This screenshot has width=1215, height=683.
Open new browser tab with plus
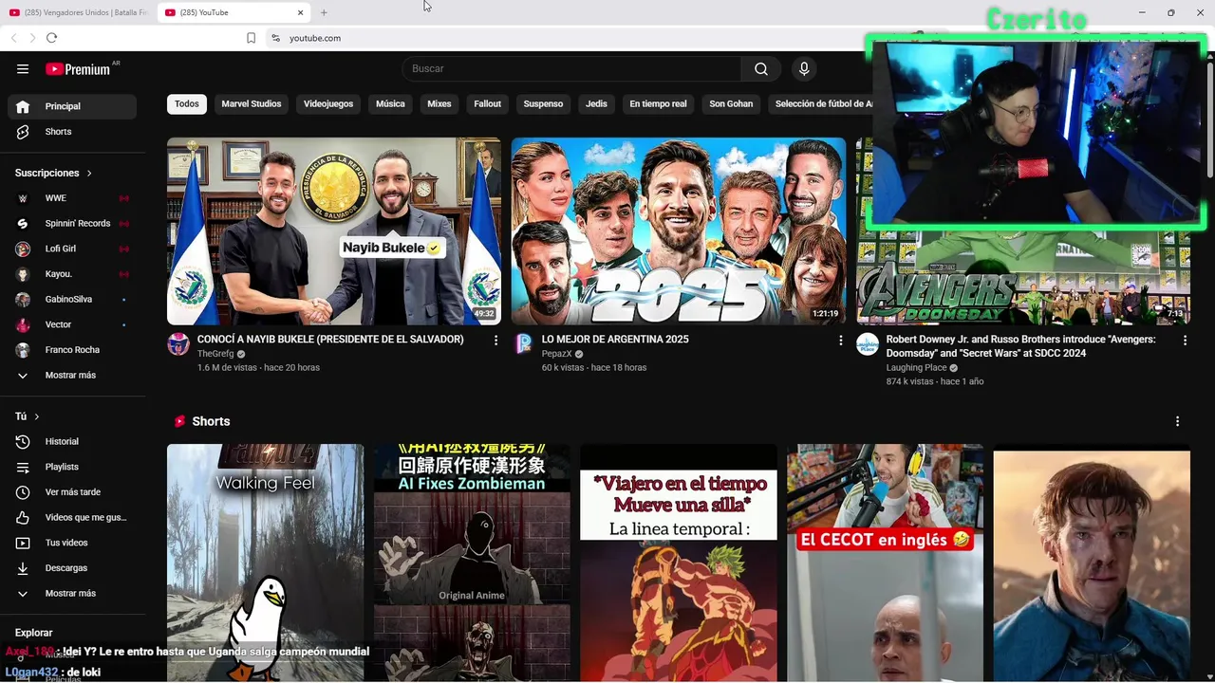click(324, 12)
